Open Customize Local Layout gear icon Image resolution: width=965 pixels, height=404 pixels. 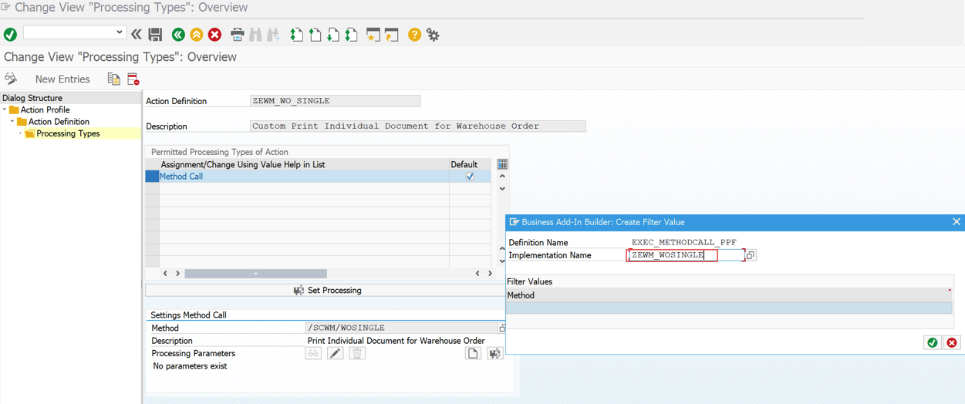click(x=434, y=35)
